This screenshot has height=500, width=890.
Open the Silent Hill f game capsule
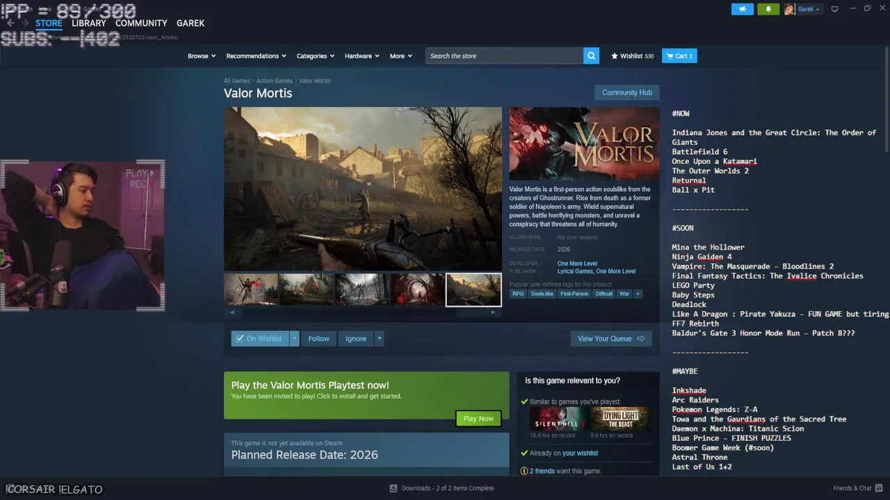point(558,419)
